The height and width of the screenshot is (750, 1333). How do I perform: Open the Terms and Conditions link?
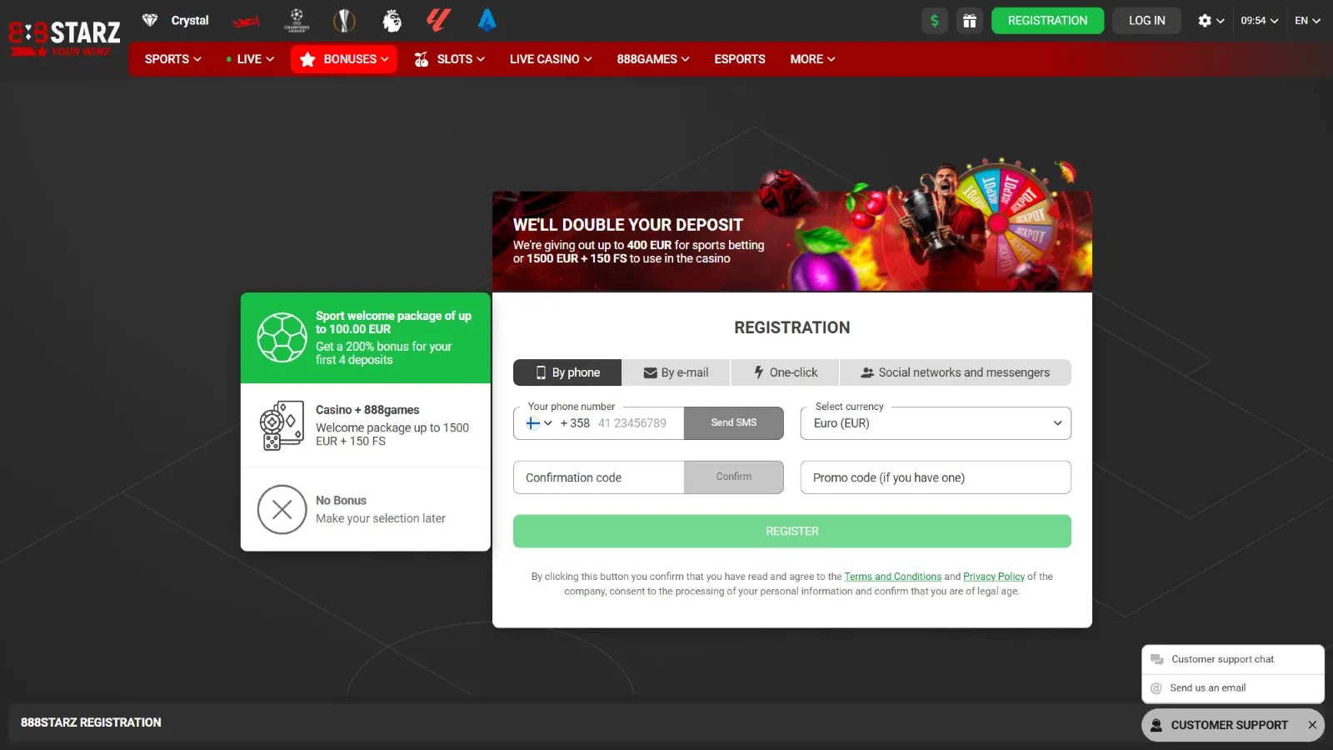(892, 577)
